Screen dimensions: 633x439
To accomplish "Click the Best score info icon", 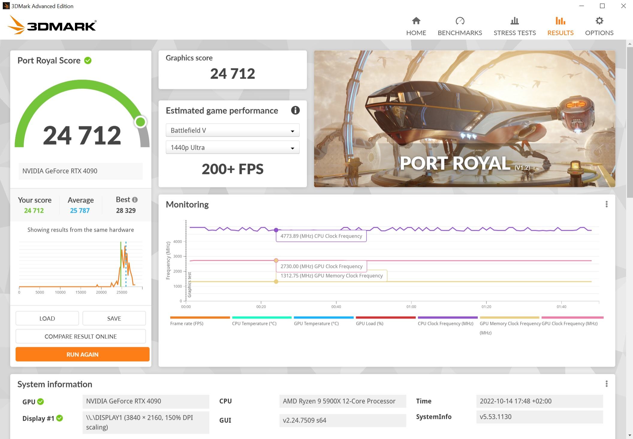I will point(135,200).
